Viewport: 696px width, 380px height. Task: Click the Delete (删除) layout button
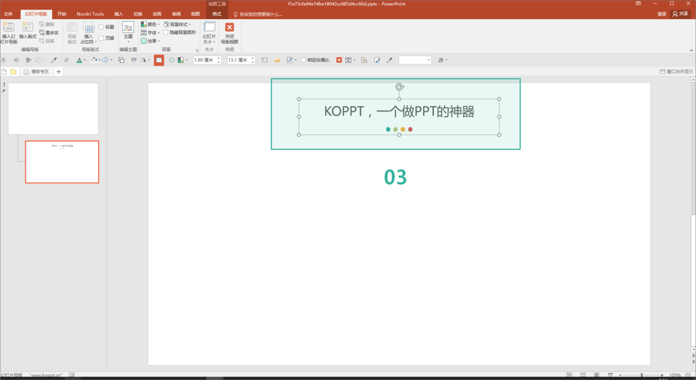(47, 25)
